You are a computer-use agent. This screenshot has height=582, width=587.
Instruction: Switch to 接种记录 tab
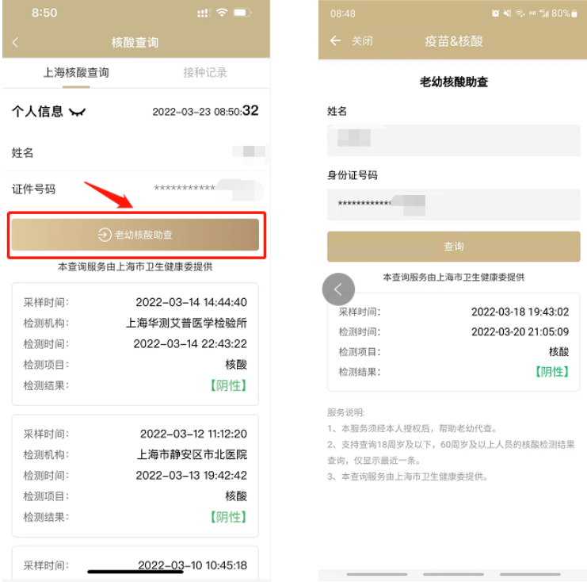[205, 73]
